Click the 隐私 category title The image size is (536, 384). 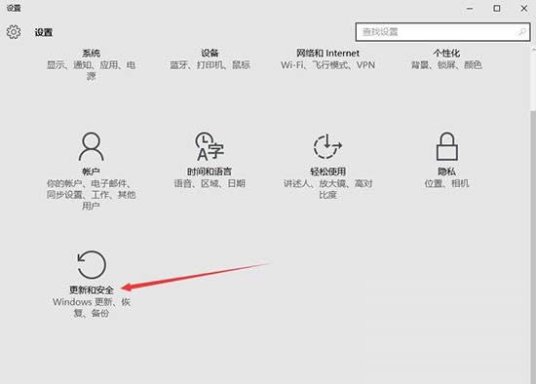[446, 172]
